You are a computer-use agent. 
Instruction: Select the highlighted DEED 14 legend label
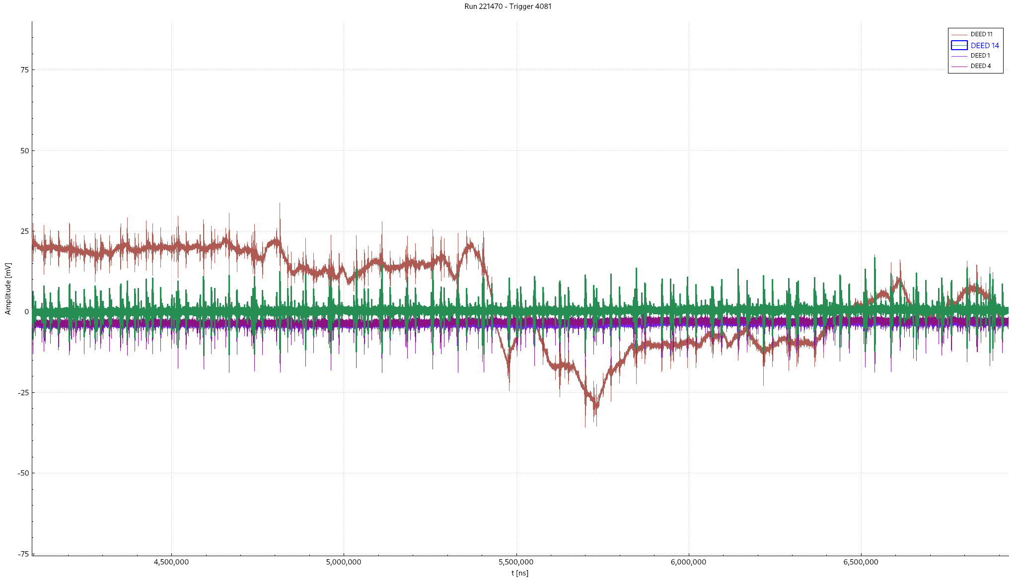(x=985, y=45)
